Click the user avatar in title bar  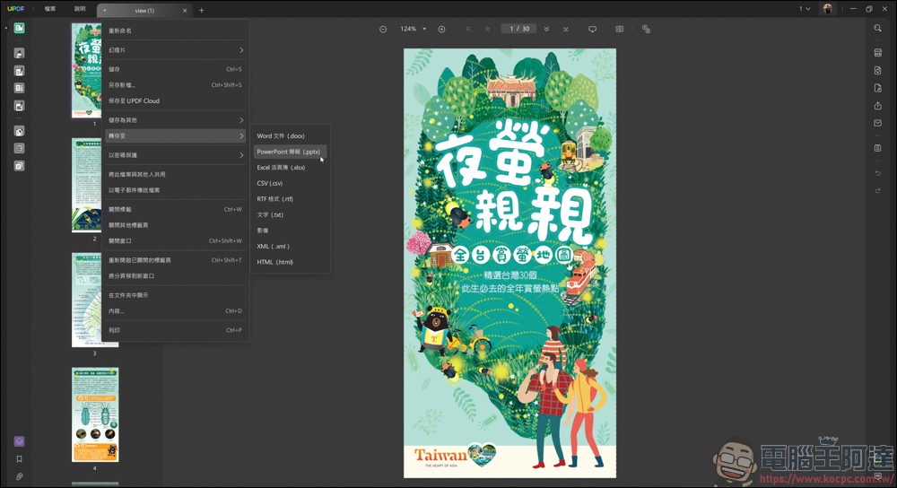827,9
